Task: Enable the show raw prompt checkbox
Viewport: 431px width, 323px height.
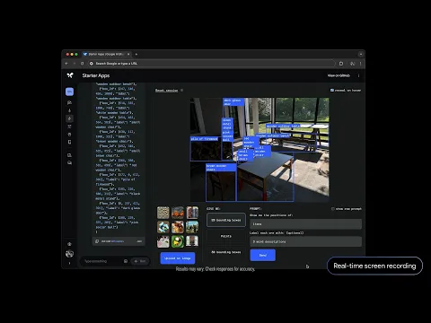Action: coord(333,209)
